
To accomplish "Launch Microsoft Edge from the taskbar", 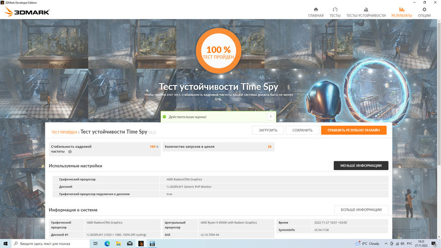I will 107,243.
